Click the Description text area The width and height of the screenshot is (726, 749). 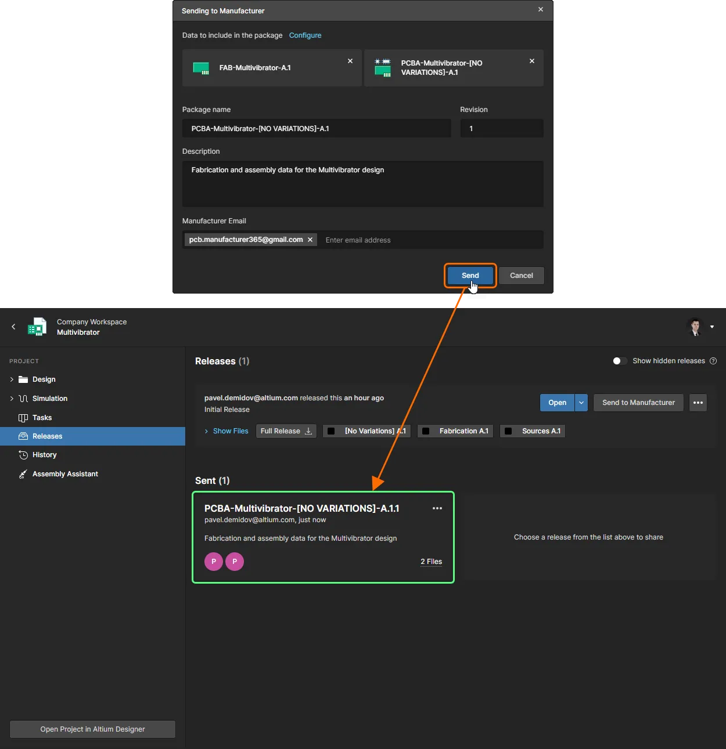click(x=363, y=184)
